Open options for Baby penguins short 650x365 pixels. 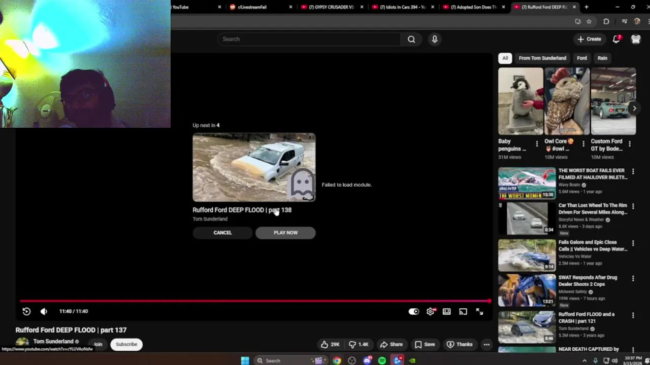pos(537,144)
